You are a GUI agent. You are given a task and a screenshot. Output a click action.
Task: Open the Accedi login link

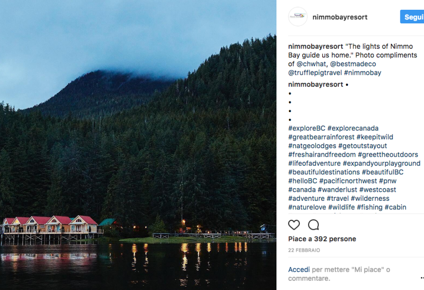tap(299, 270)
